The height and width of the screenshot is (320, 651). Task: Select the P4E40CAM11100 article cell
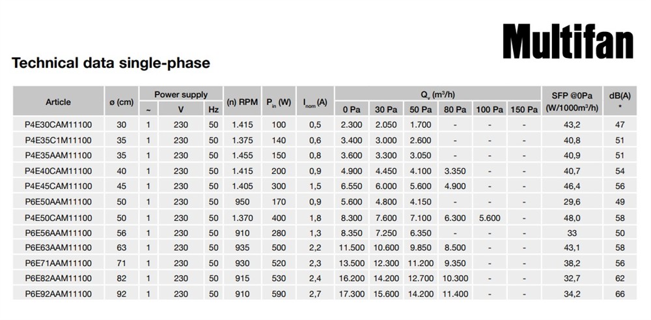[x=58, y=171]
